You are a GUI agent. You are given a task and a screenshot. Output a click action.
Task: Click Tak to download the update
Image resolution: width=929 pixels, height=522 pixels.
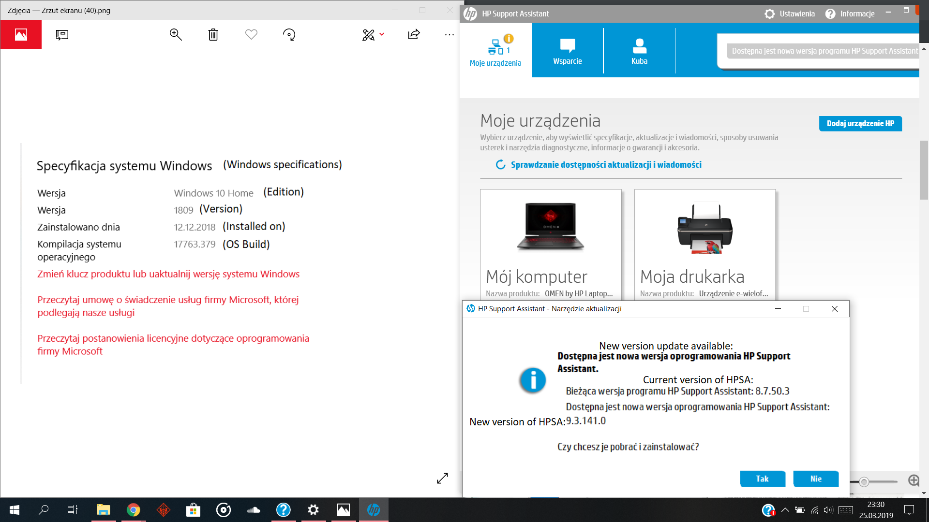(x=763, y=478)
